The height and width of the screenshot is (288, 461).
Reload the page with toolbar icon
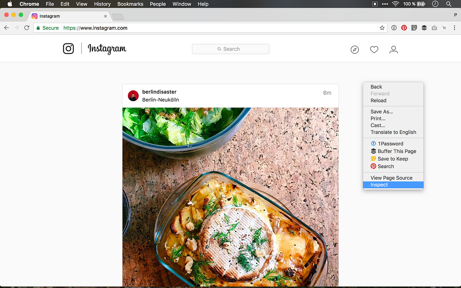27,28
